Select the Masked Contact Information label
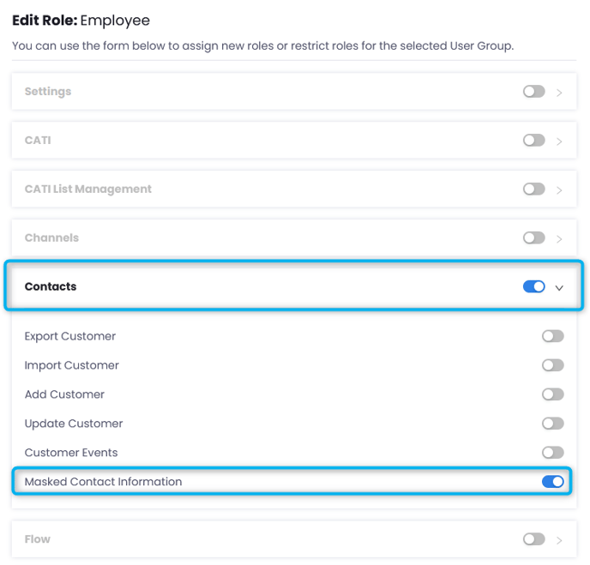The width and height of the screenshot is (590, 565). [103, 482]
